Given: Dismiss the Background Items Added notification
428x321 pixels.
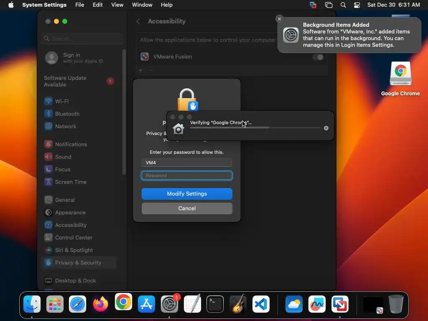Looking at the screenshot, I should (x=279, y=19).
